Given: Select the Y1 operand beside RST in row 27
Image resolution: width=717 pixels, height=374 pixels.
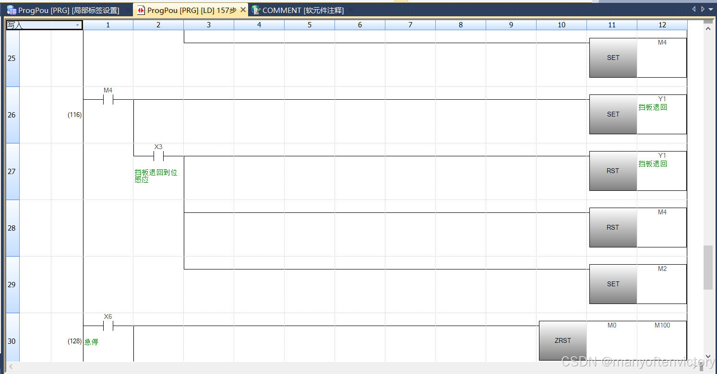Looking at the screenshot, I should coord(662,156).
